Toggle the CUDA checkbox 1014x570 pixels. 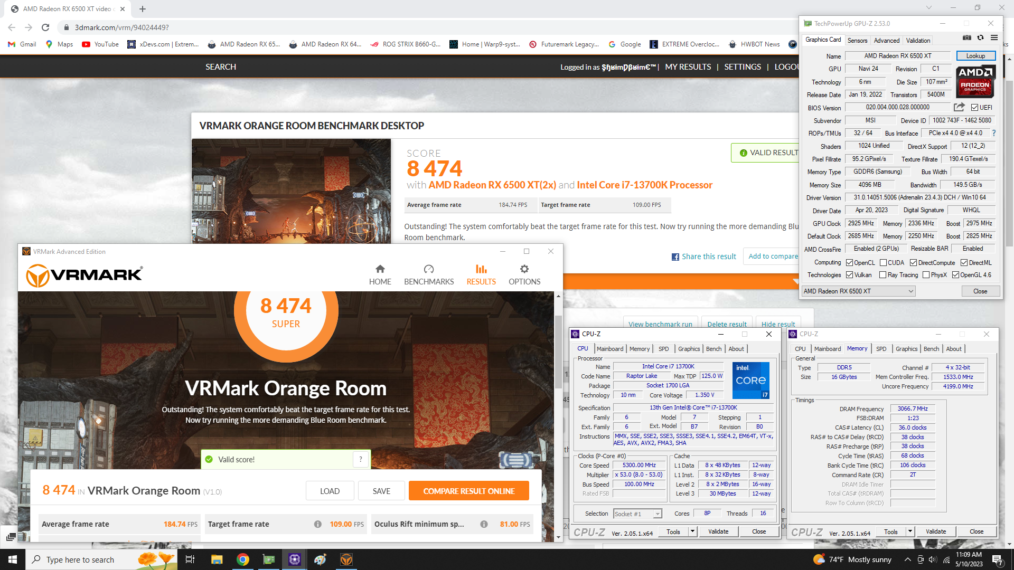click(883, 263)
